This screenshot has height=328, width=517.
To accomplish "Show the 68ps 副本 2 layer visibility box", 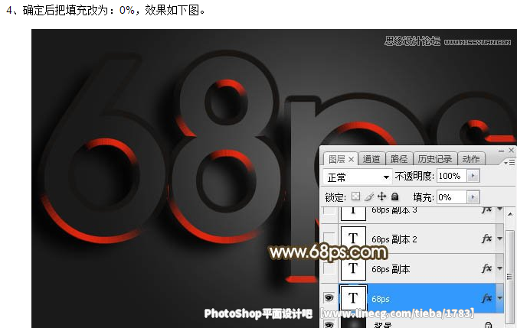I will [x=329, y=237].
